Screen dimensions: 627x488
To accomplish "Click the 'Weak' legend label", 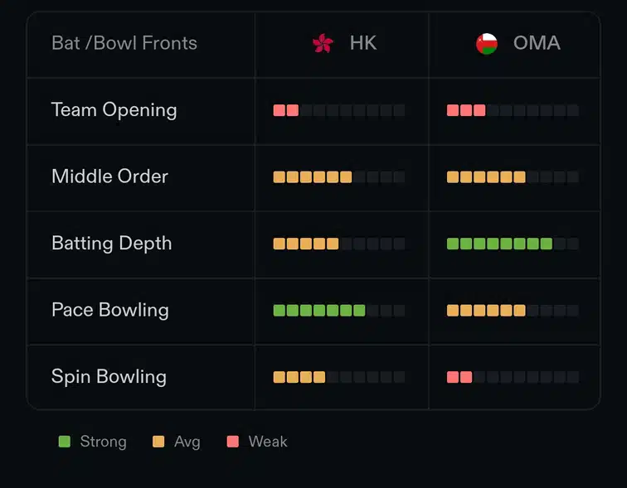I will pos(268,442).
